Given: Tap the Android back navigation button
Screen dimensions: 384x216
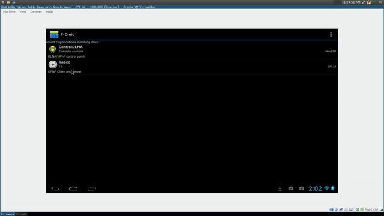Looking at the screenshot, I should (x=55, y=188).
